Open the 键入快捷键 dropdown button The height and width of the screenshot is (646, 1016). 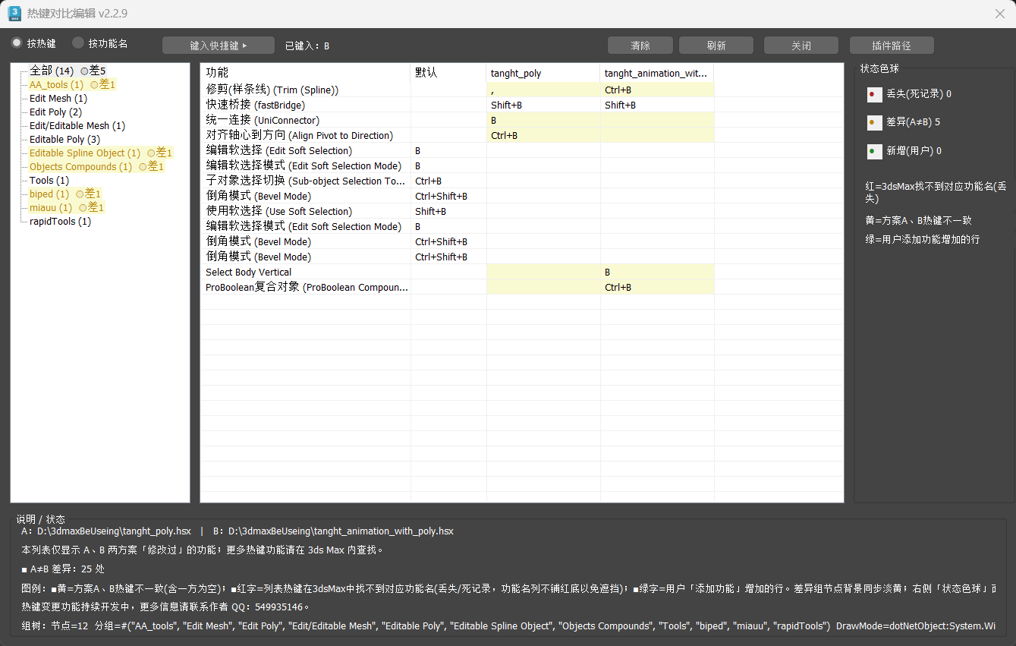coord(219,46)
